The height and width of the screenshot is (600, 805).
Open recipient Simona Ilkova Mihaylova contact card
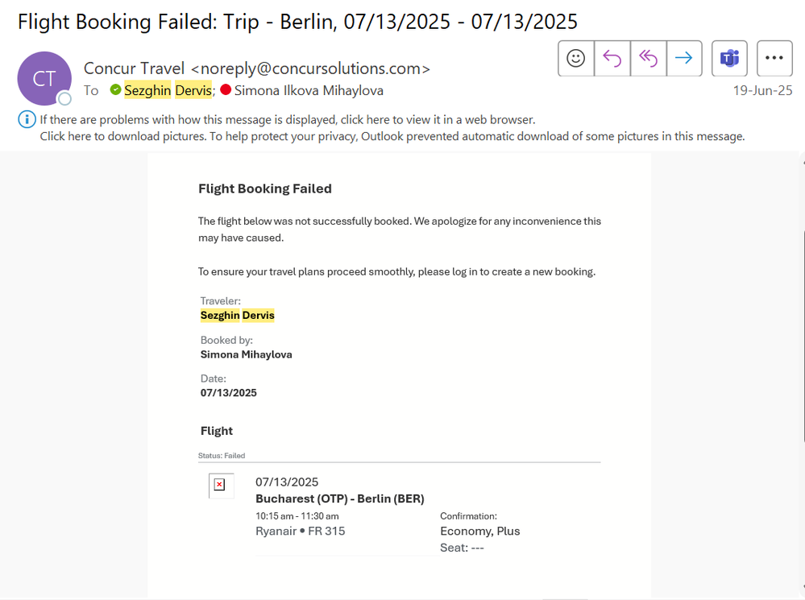(309, 90)
